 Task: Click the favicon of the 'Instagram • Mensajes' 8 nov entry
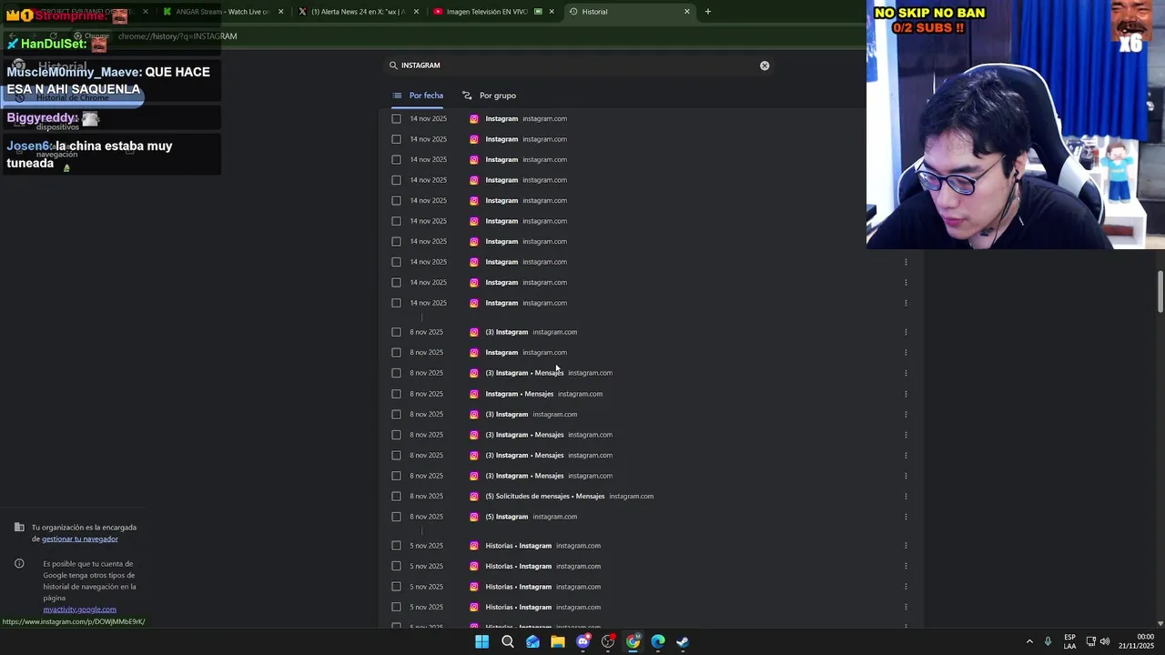click(474, 394)
